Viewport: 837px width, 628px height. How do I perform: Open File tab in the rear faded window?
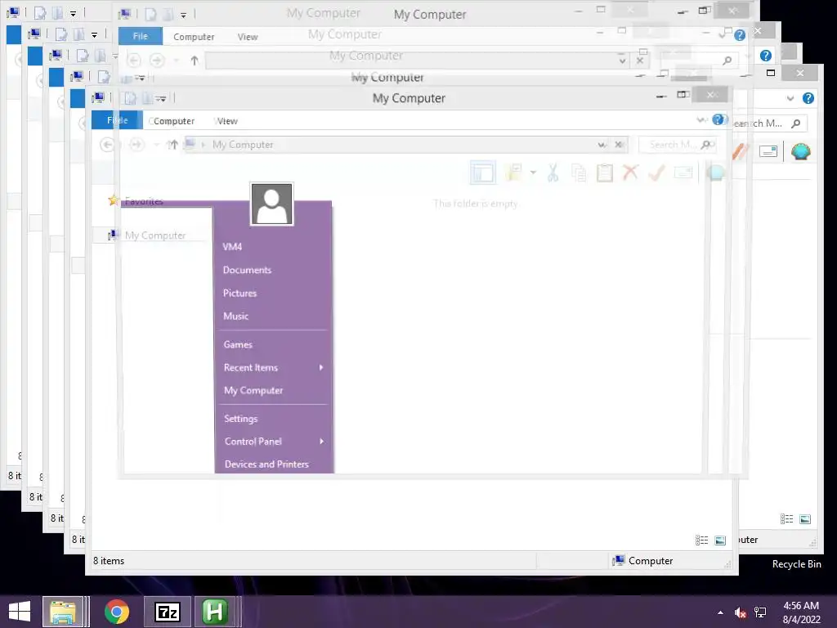(141, 36)
